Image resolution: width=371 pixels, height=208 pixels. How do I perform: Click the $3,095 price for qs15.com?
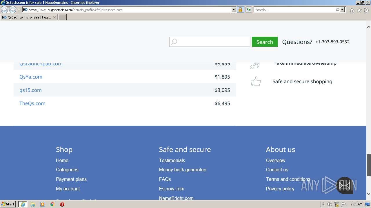pos(222,90)
